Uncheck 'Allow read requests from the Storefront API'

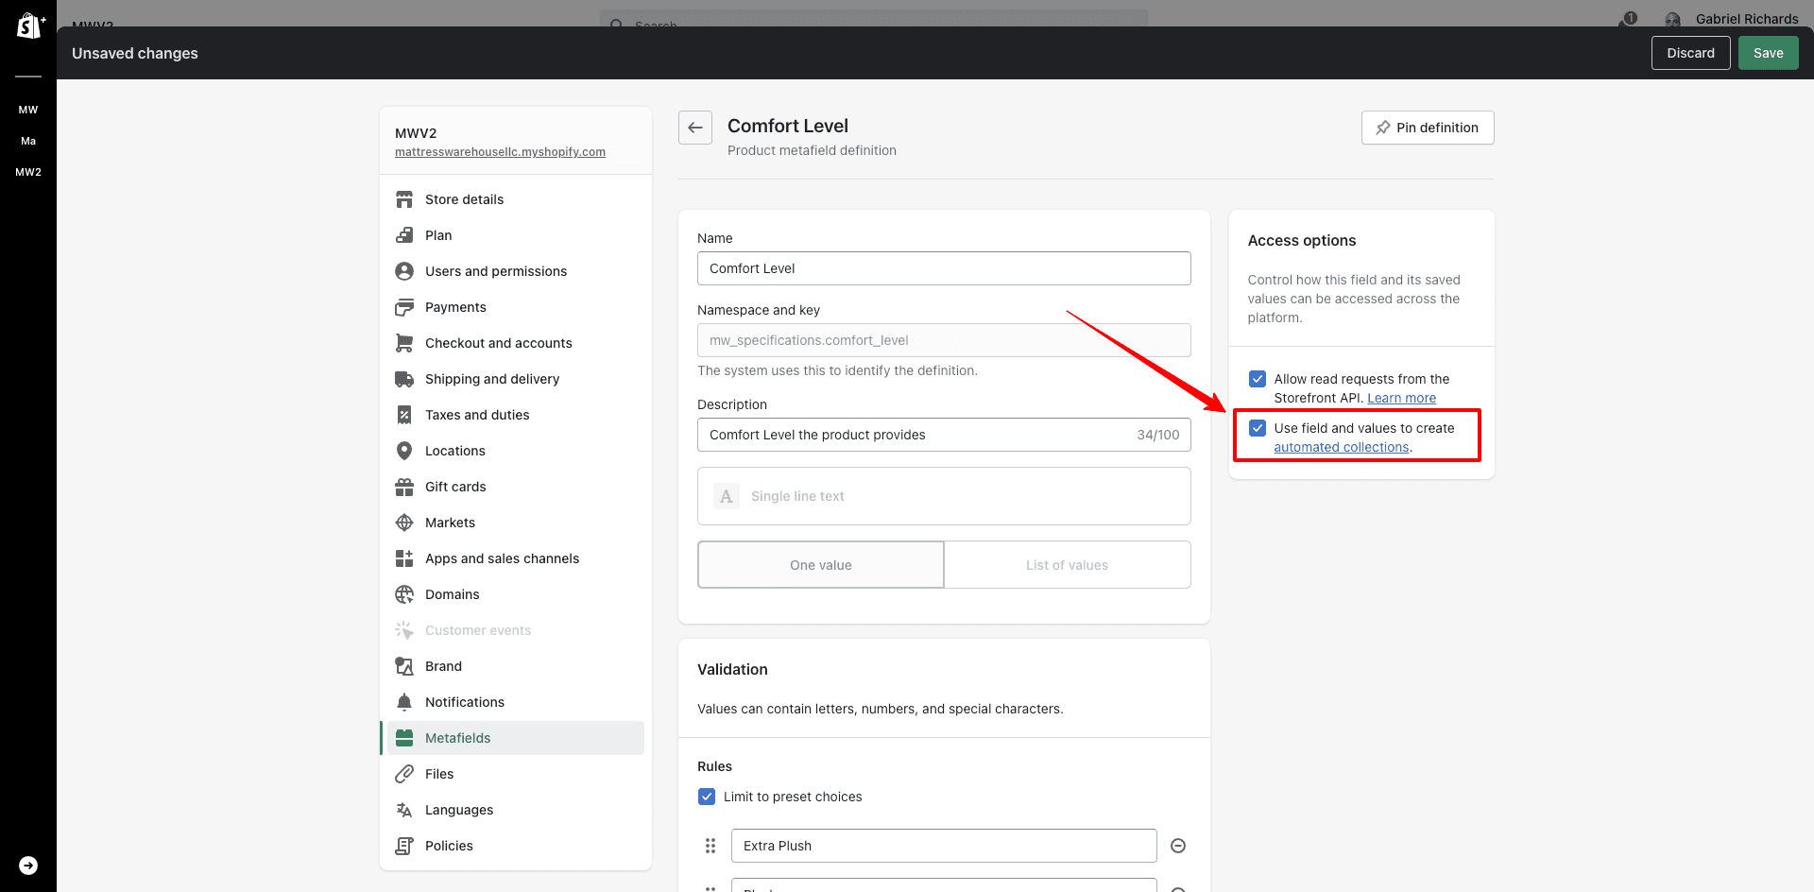pos(1258,379)
